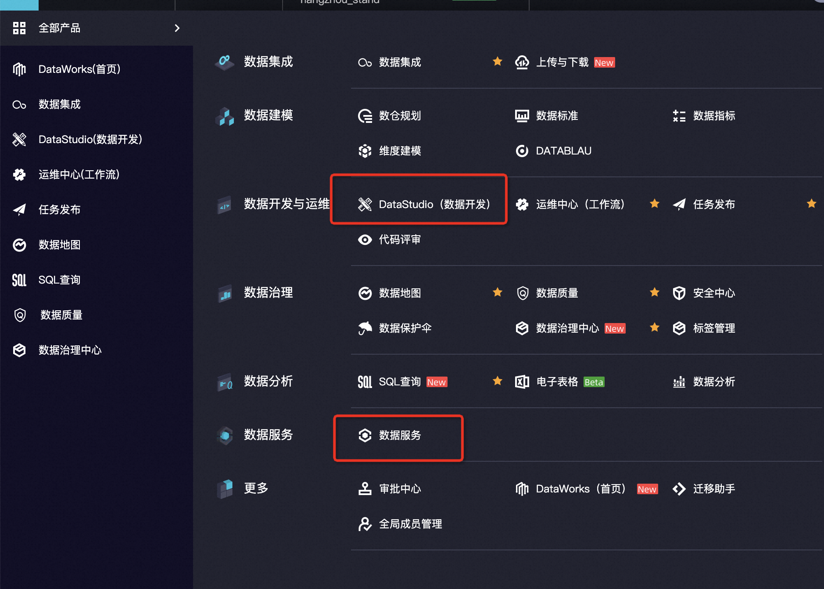824x589 pixels.
Task: Click the sidebar 任务发布 paper plane icon
Action: tap(19, 210)
